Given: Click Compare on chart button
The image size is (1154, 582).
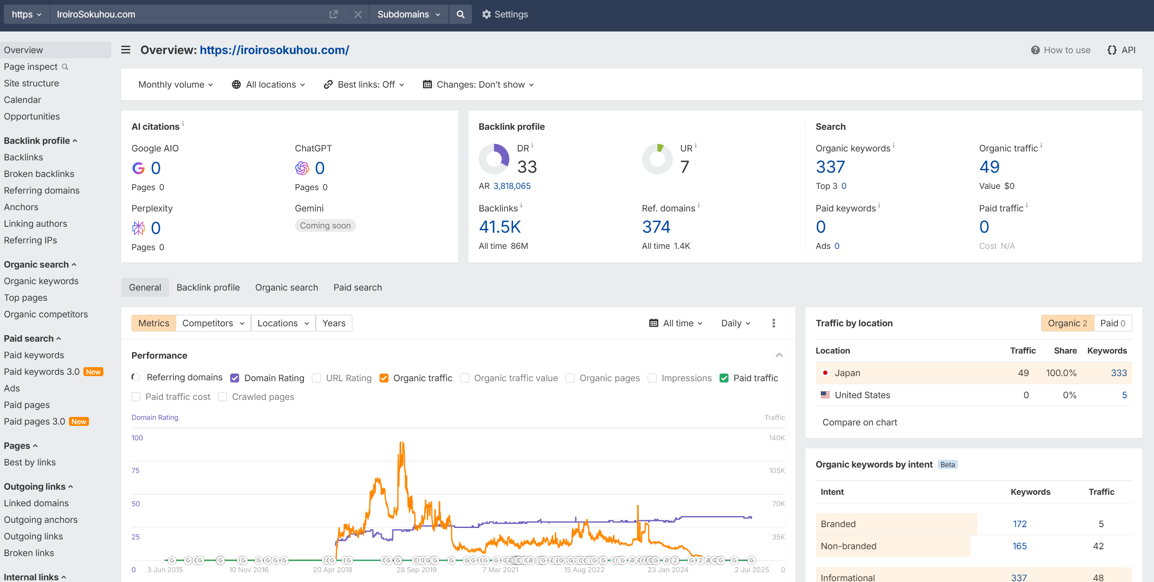Looking at the screenshot, I should (859, 422).
